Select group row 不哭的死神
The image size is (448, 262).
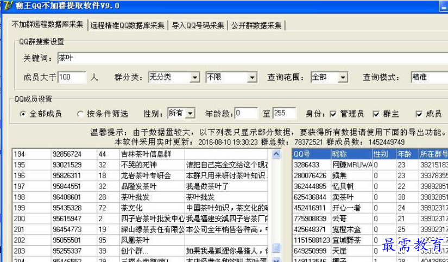140,165
